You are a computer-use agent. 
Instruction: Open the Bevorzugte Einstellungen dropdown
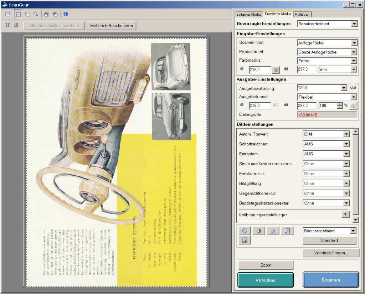pos(327,24)
